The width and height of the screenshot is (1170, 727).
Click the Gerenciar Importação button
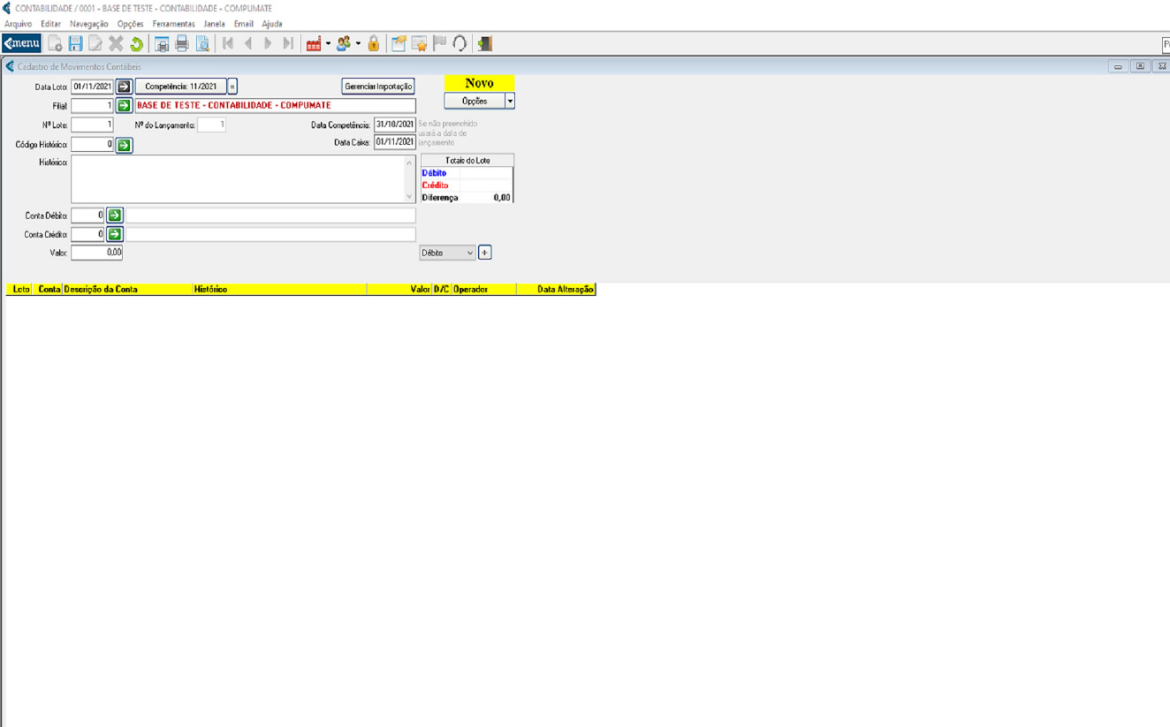pos(378,87)
